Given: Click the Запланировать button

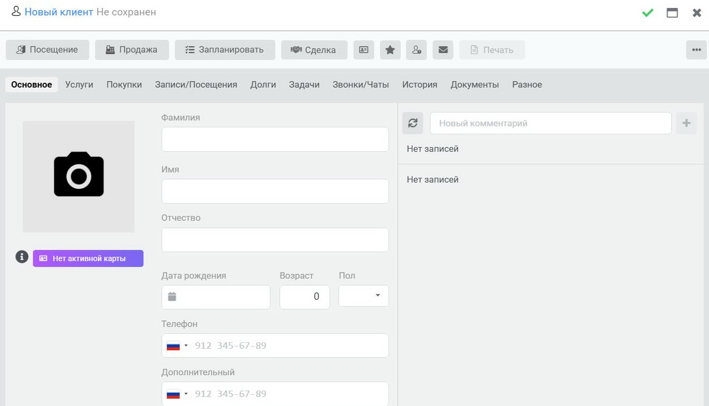Looking at the screenshot, I should [x=225, y=50].
